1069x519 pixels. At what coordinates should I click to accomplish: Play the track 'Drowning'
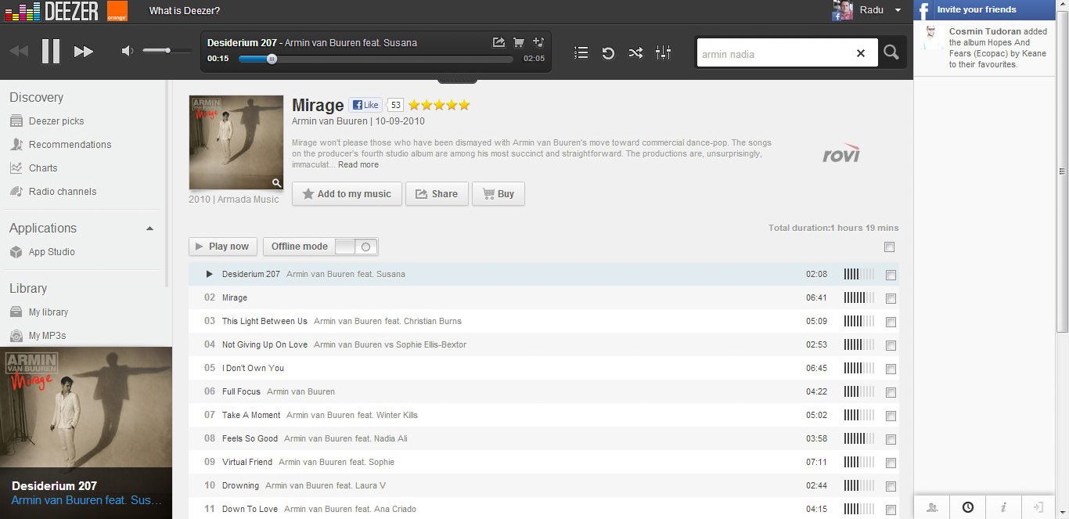click(x=240, y=485)
